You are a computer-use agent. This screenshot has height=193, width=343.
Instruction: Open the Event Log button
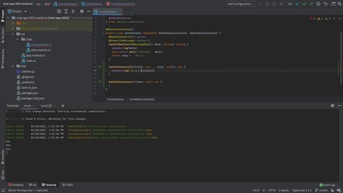tap(327, 185)
